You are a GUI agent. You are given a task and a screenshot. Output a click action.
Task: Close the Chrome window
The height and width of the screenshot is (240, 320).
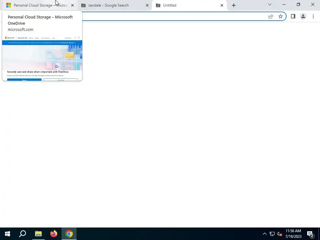pyautogui.click(x=312, y=4)
